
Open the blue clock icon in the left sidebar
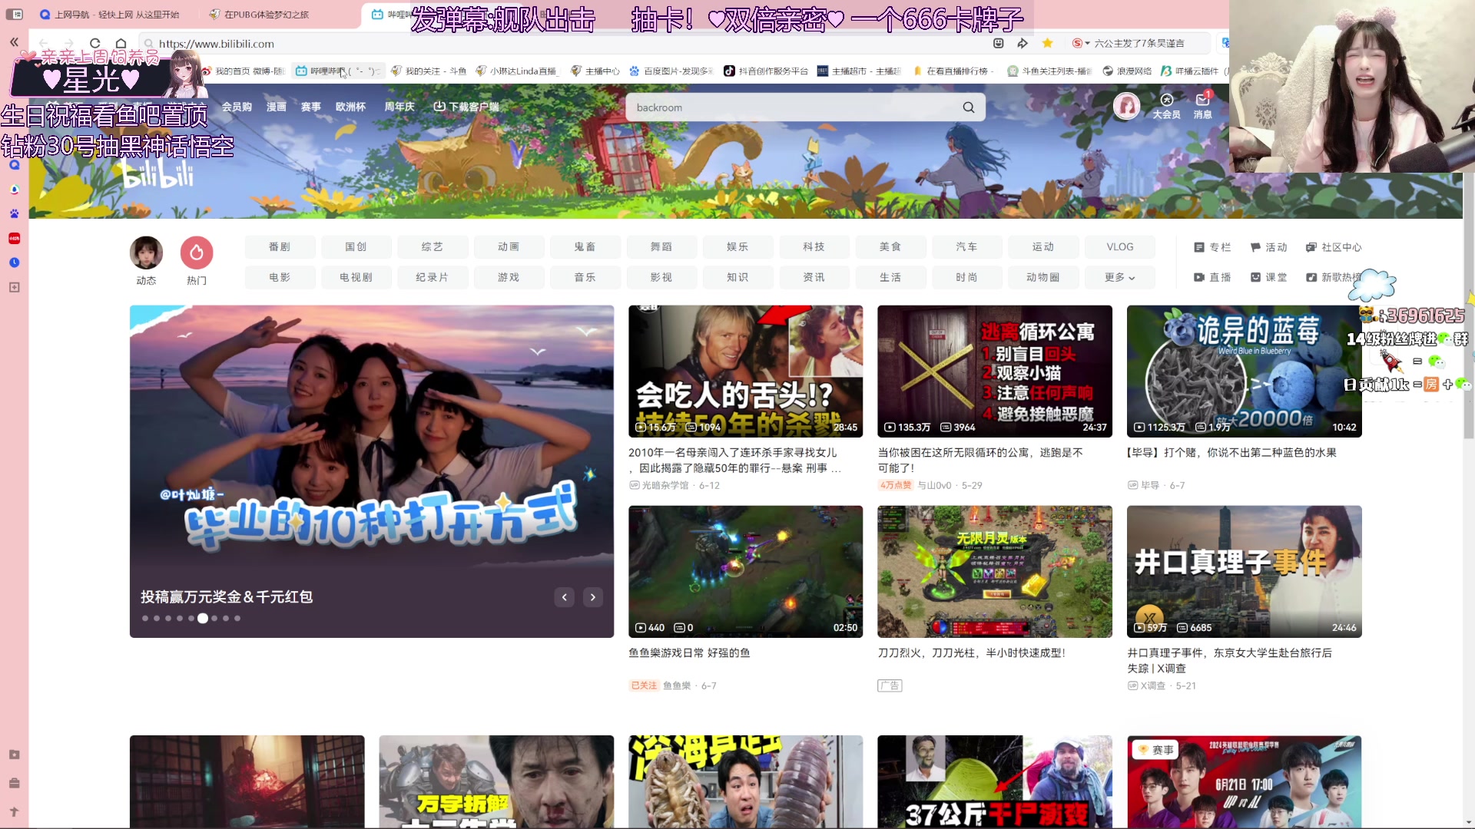click(14, 263)
